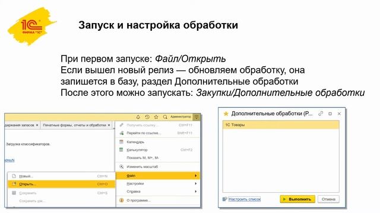This screenshot has width=380, height=213.
Task: Open favorites star in main toolbar
Action: 156,117
